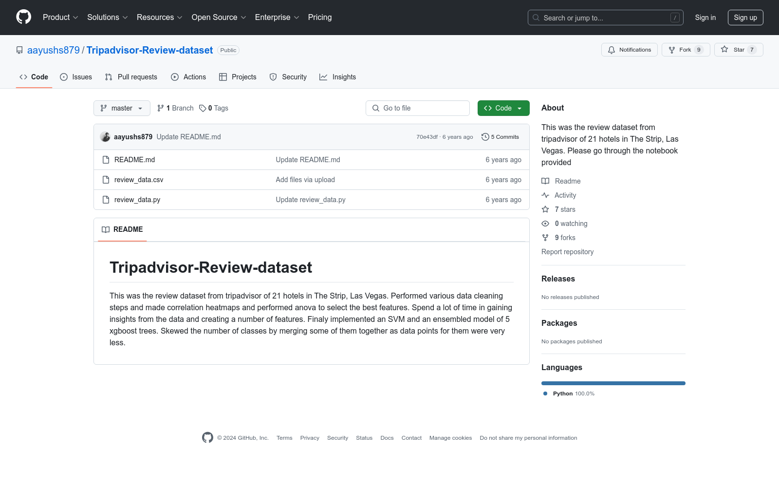Viewport: 779px width, 487px height.
Task: Open the Tripadvisor-Review-dataset repository link
Action: click(x=150, y=50)
